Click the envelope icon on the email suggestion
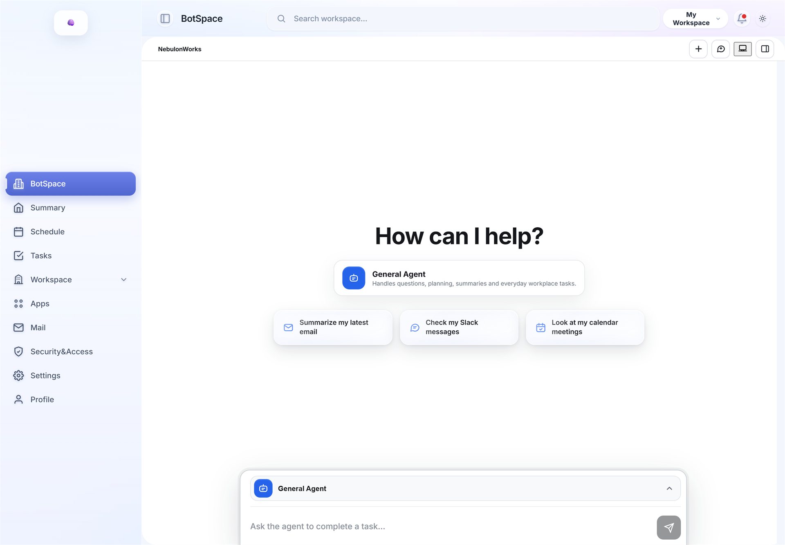The image size is (785, 545). pyautogui.click(x=288, y=327)
